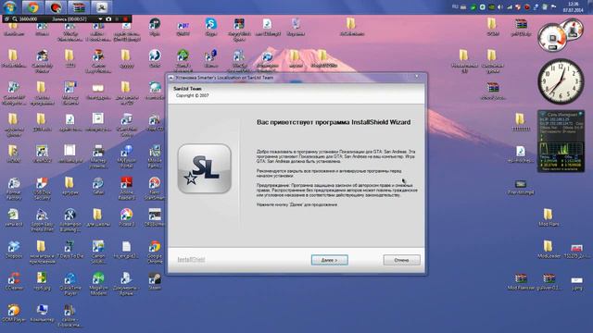Open the Canon Solution desktop shortcut
This screenshot has width=593, height=333.
point(98,253)
